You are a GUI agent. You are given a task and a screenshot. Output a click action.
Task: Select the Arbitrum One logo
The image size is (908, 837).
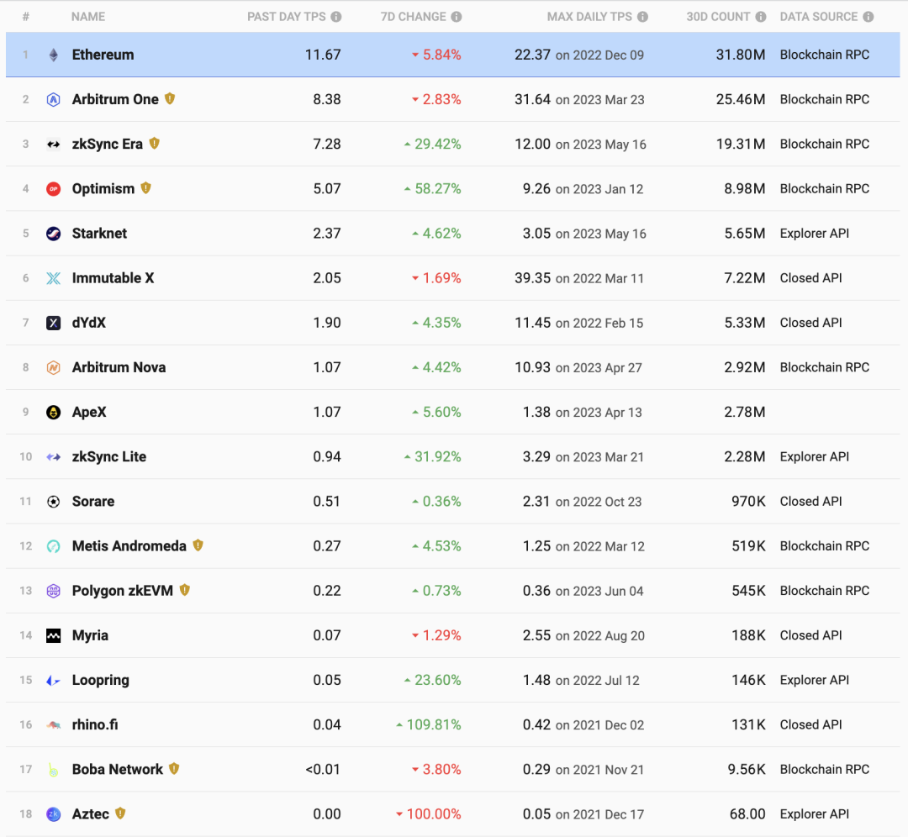point(52,99)
